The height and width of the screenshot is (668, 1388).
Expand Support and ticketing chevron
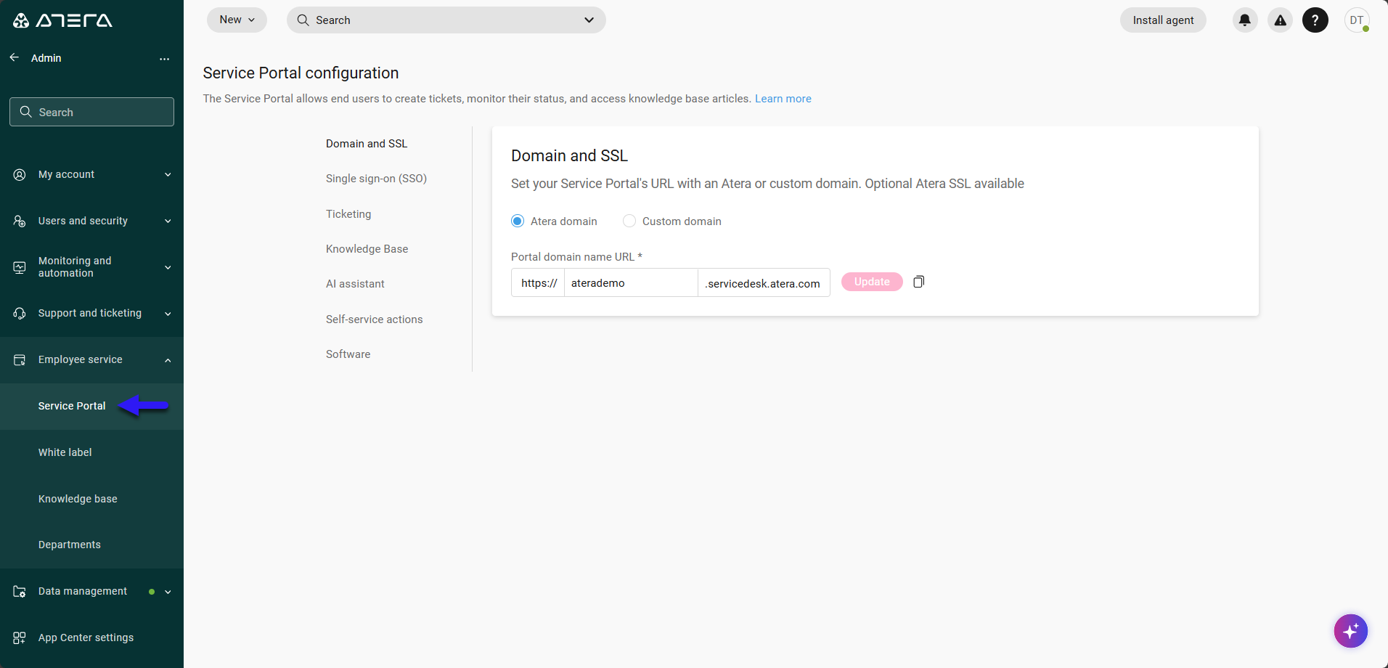click(168, 314)
